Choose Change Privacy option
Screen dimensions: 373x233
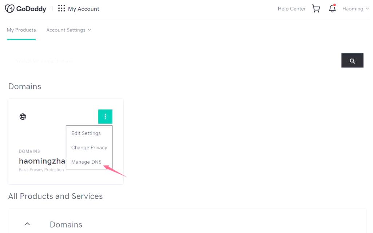point(89,147)
